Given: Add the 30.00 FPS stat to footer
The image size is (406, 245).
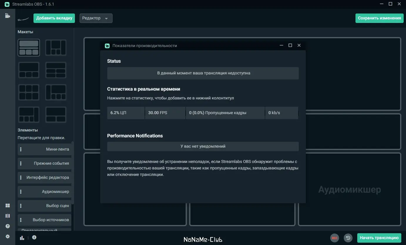Looking at the screenshot, I should pyautogui.click(x=165, y=113).
